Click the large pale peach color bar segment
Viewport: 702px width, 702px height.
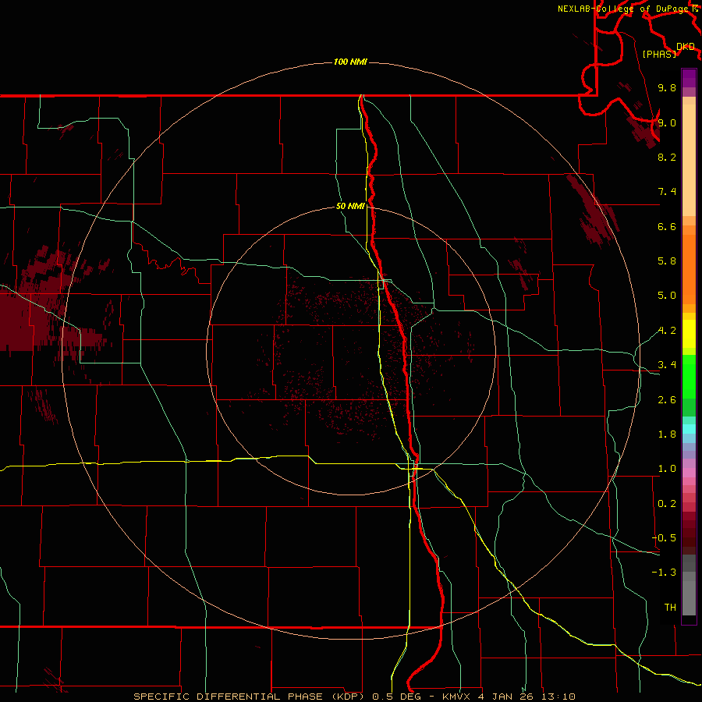click(689, 160)
